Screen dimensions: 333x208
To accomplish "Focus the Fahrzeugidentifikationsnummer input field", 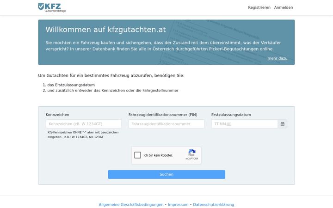I will tap(166, 124).
